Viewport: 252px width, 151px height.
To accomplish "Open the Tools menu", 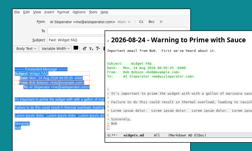I will coord(93,12).
